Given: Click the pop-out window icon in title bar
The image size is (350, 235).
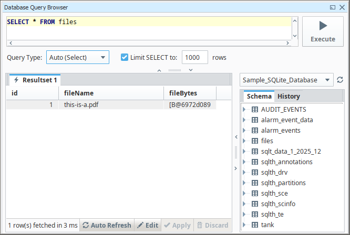Looking at the screenshot, I should 333,7.
